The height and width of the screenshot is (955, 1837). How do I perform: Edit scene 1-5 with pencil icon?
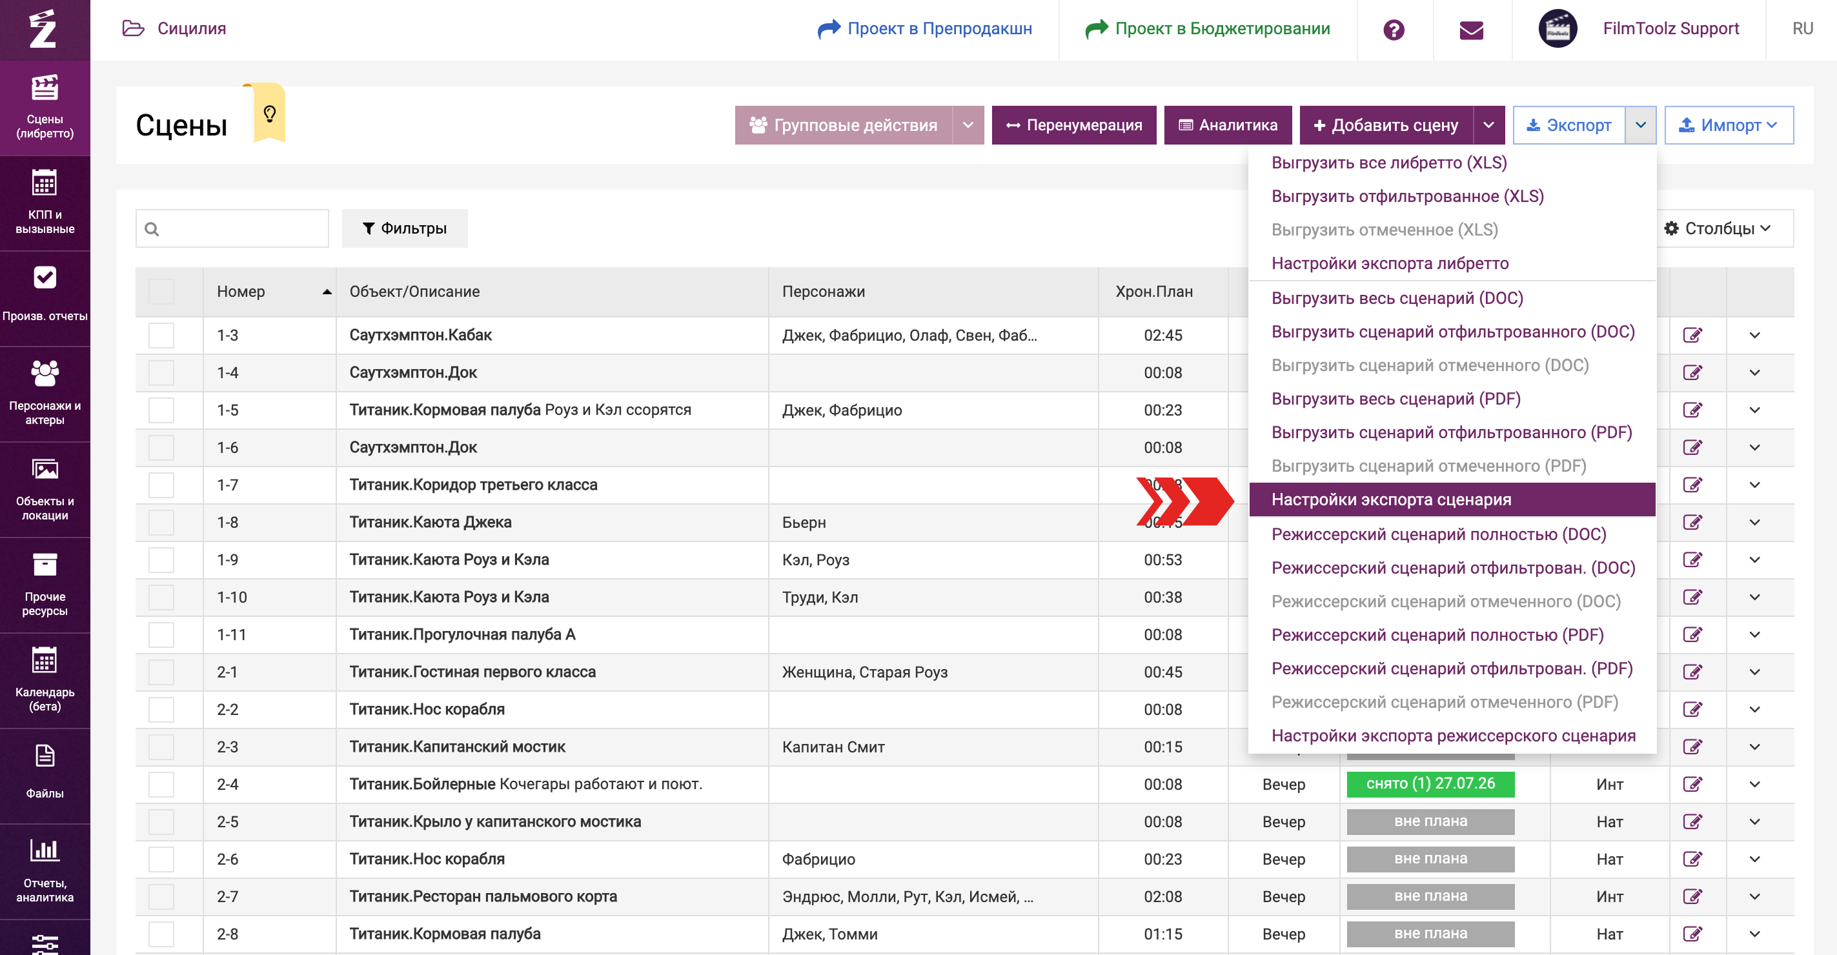coord(1692,410)
